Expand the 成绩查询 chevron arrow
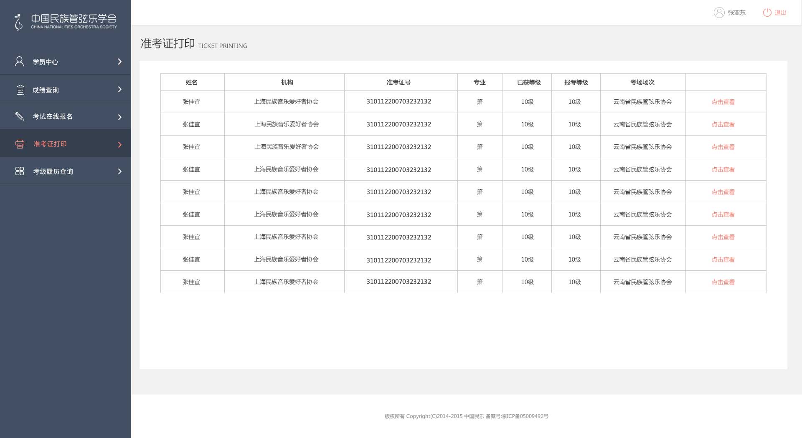The height and width of the screenshot is (438, 802). click(x=120, y=89)
